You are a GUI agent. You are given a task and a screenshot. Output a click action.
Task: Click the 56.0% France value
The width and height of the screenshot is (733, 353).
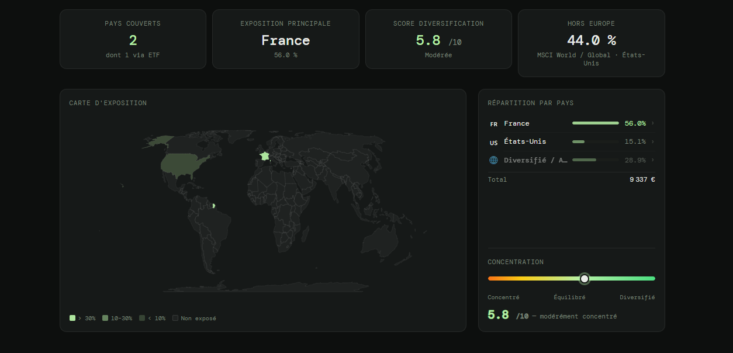635,123
